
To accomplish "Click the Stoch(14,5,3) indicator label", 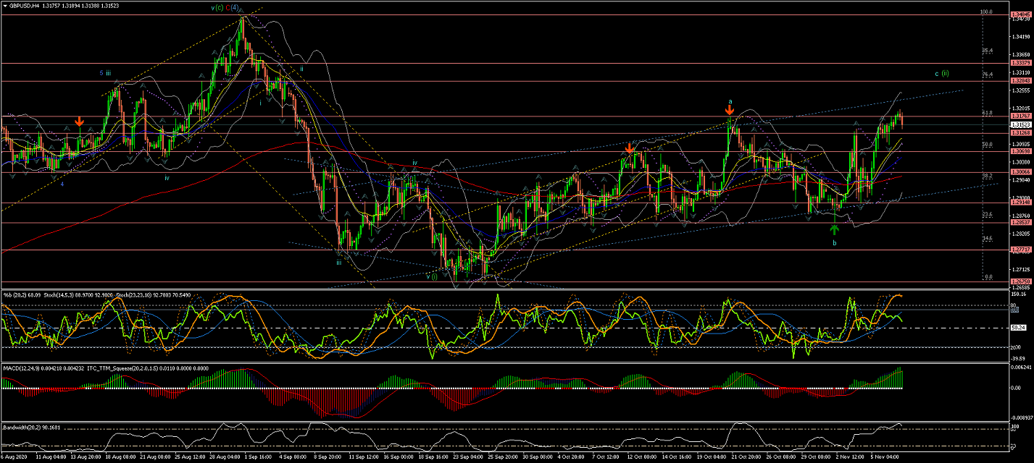I will click(62, 294).
